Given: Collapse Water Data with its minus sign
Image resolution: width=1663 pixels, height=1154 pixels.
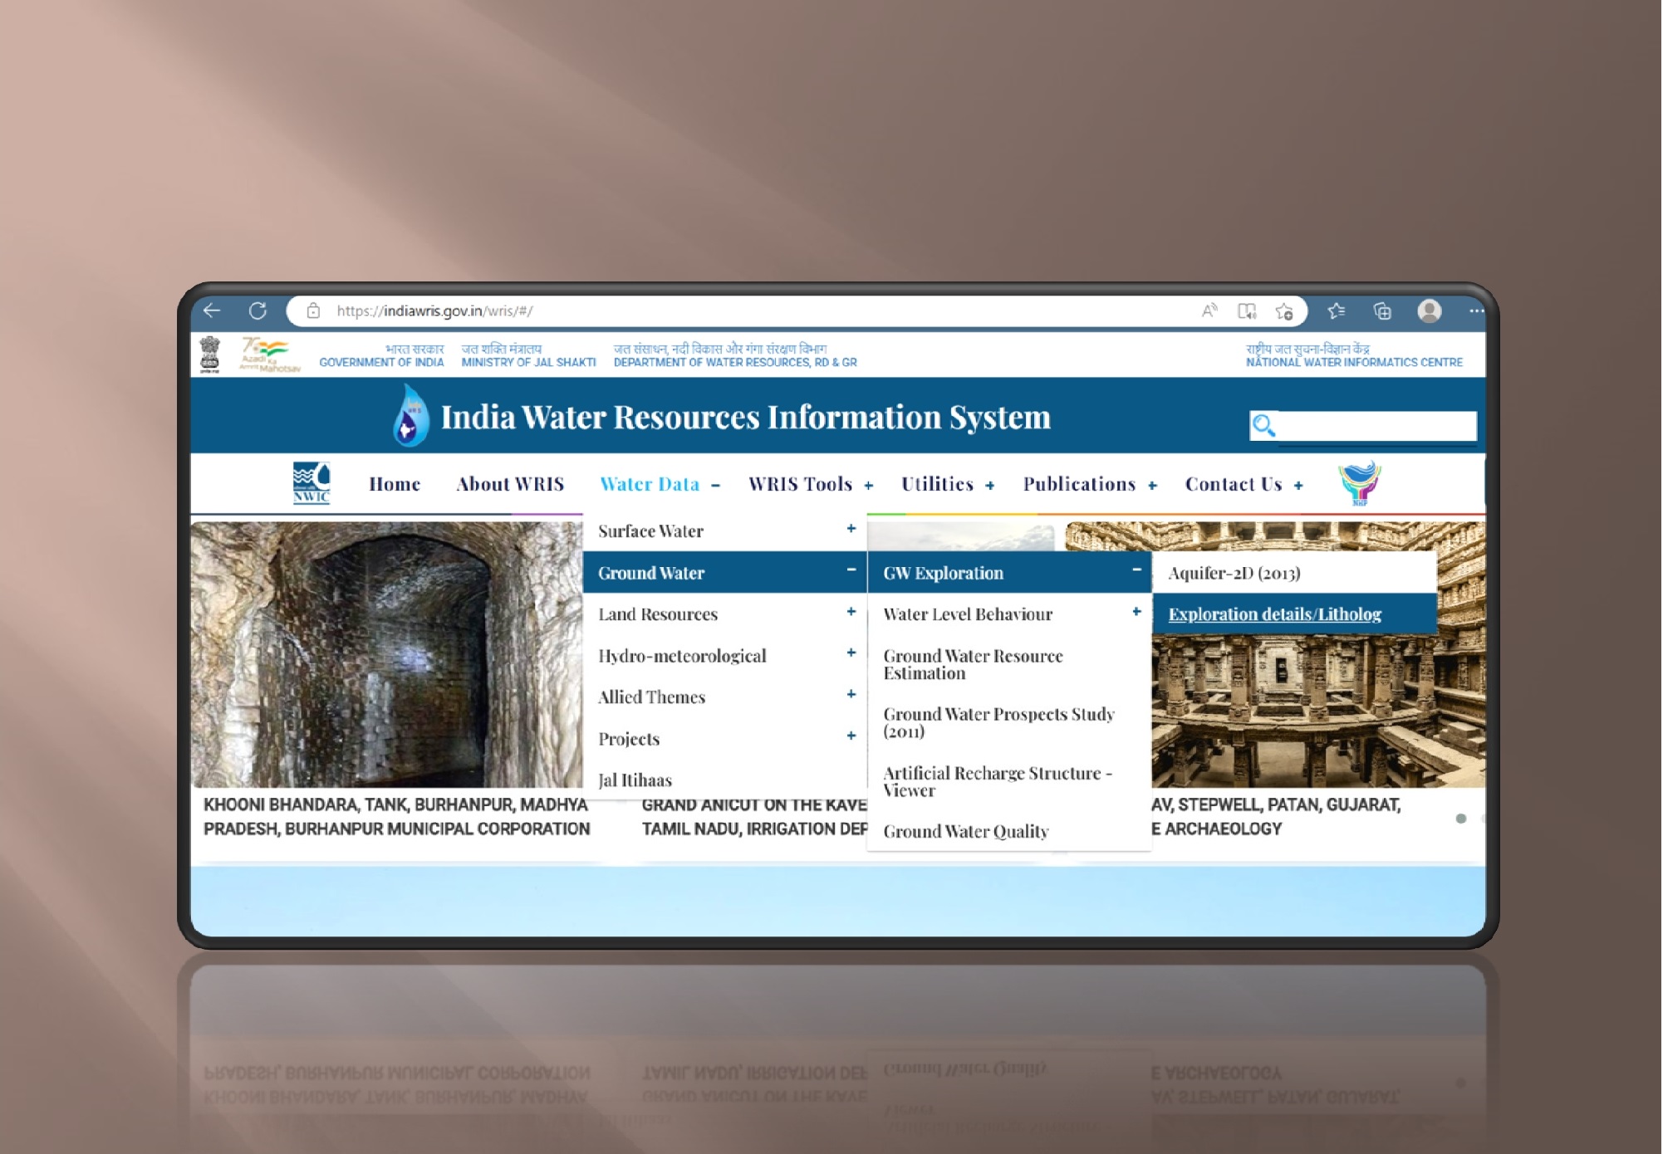Looking at the screenshot, I should [x=715, y=486].
